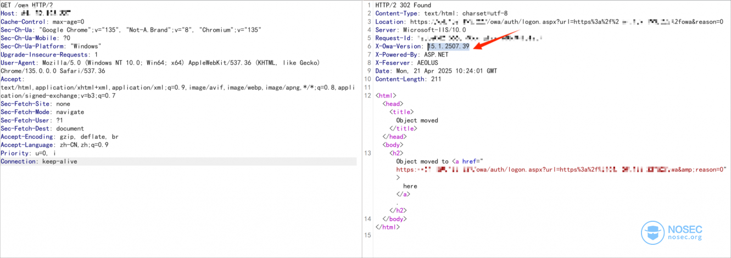Select the Accept-Language: zh-CN header
This screenshot has width=731, height=258.
(54, 145)
